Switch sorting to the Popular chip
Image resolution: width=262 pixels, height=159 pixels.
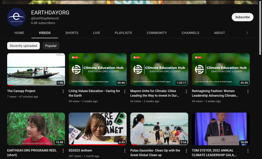(x=51, y=46)
